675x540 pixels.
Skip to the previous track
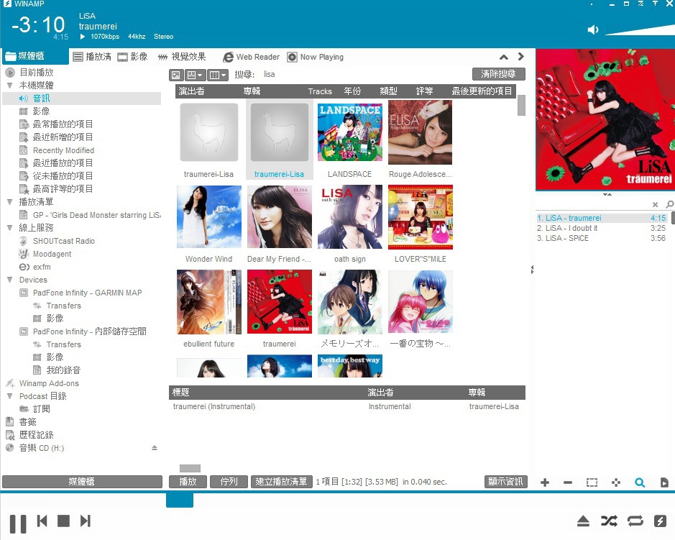42,521
